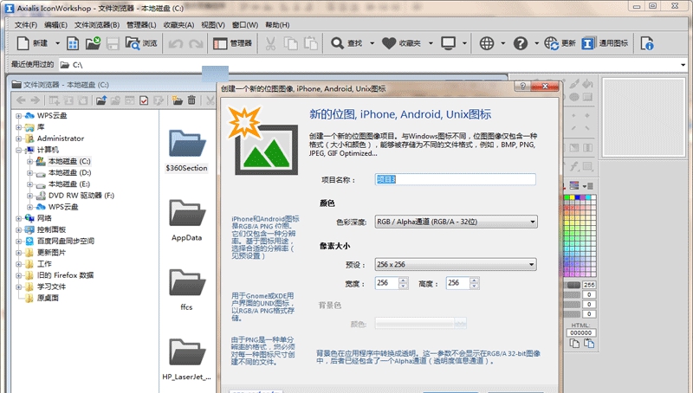Increase 高度 height with spinner up arrow
Image resolution: width=693 pixels, height=393 pixels.
coord(474,280)
